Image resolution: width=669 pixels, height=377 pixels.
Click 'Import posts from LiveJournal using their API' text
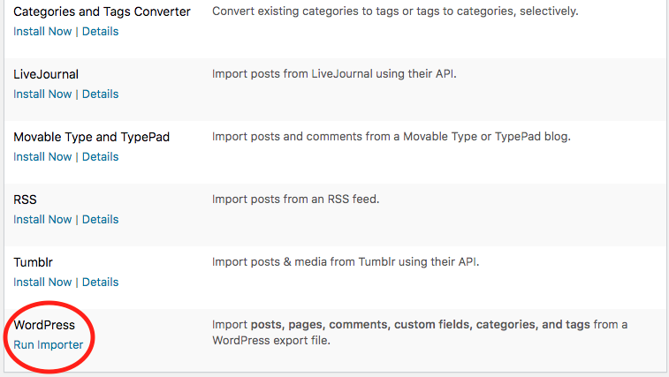click(334, 74)
